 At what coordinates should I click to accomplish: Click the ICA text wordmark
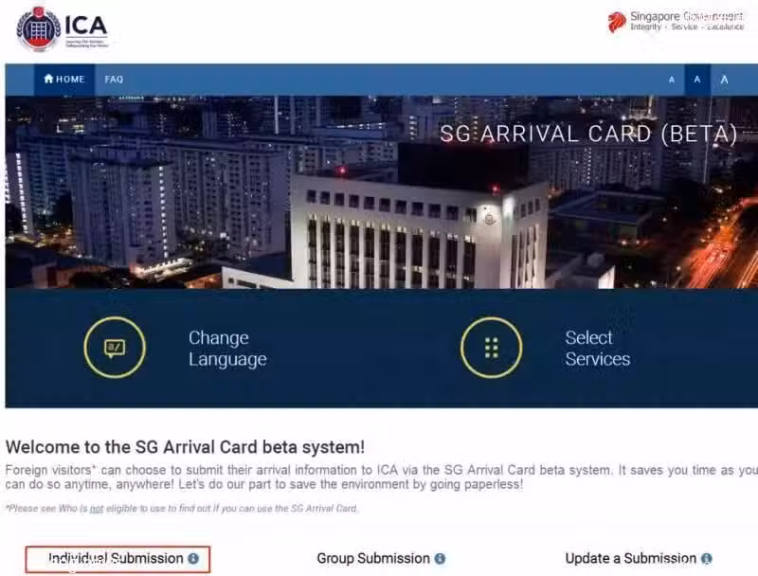85,26
